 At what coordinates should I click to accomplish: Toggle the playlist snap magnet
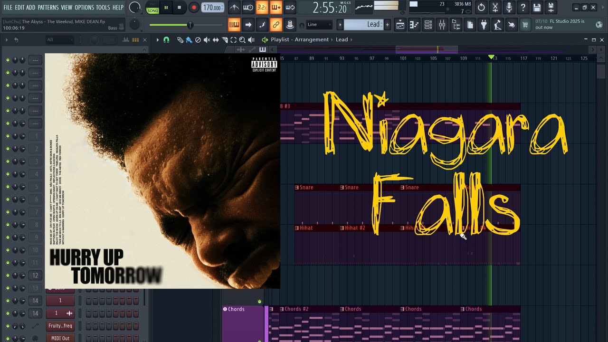pos(166,40)
